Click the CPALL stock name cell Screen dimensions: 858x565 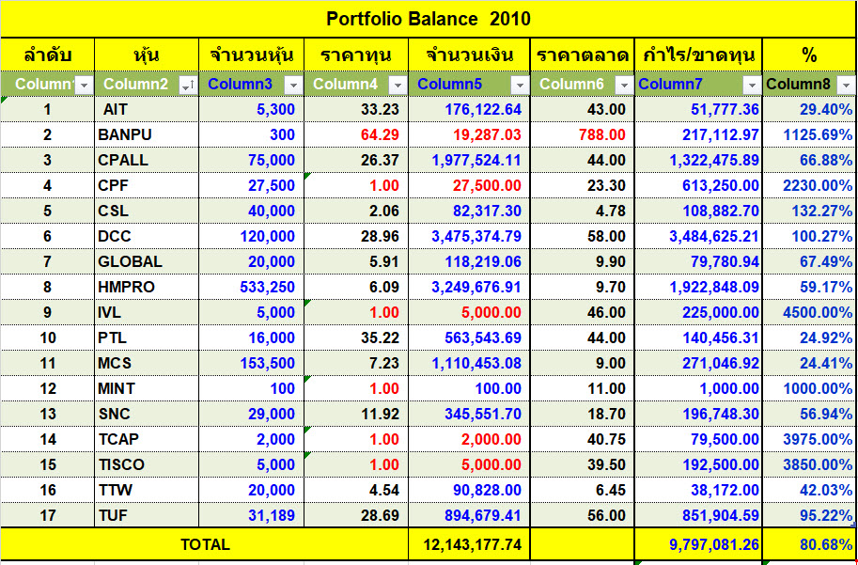coord(147,160)
